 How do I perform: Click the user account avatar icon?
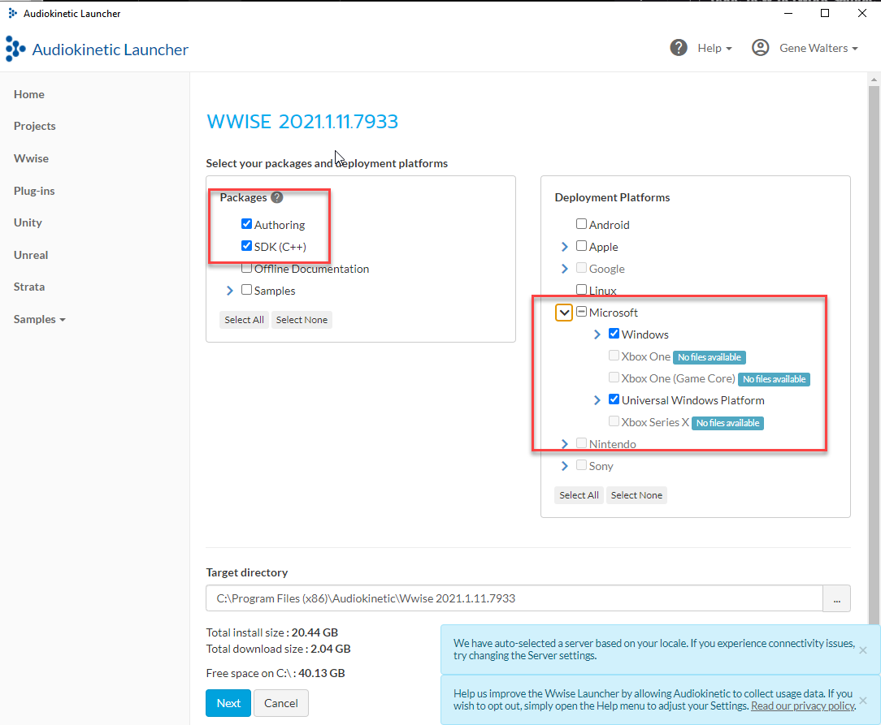(x=760, y=48)
